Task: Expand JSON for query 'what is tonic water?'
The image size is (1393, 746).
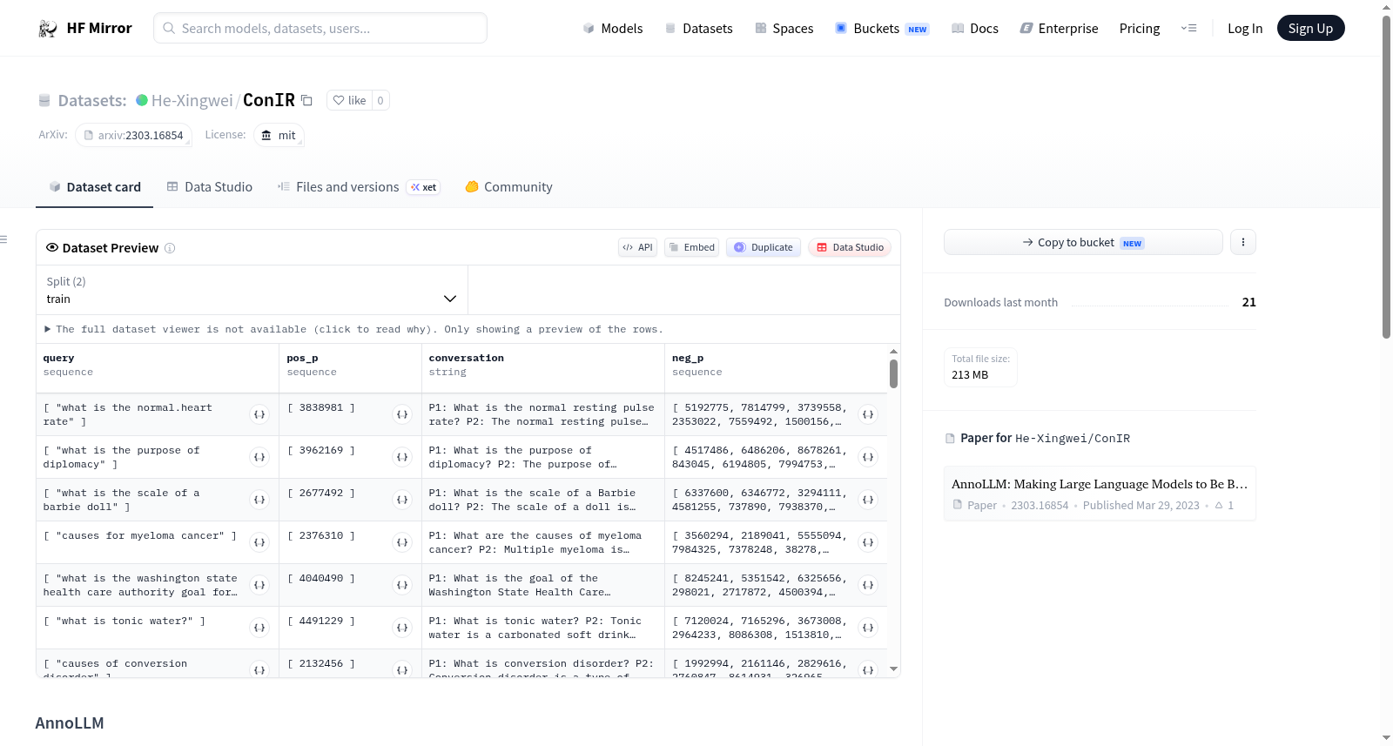Action: point(259,628)
